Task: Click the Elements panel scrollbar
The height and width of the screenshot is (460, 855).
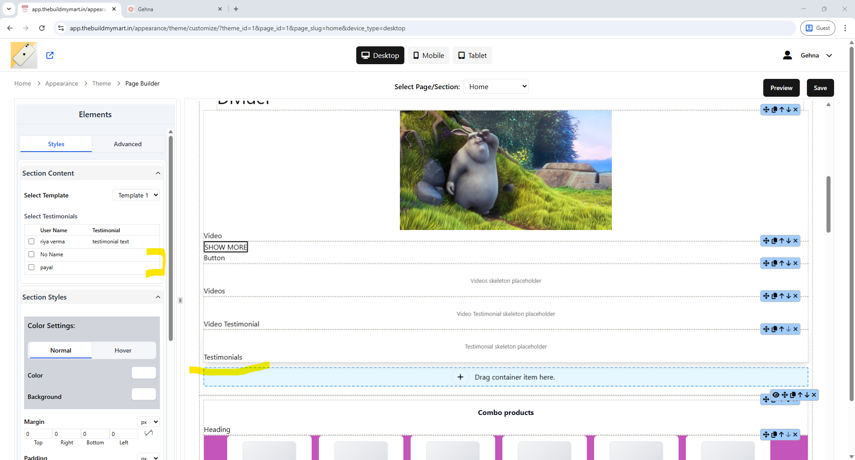Action: (171, 238)
